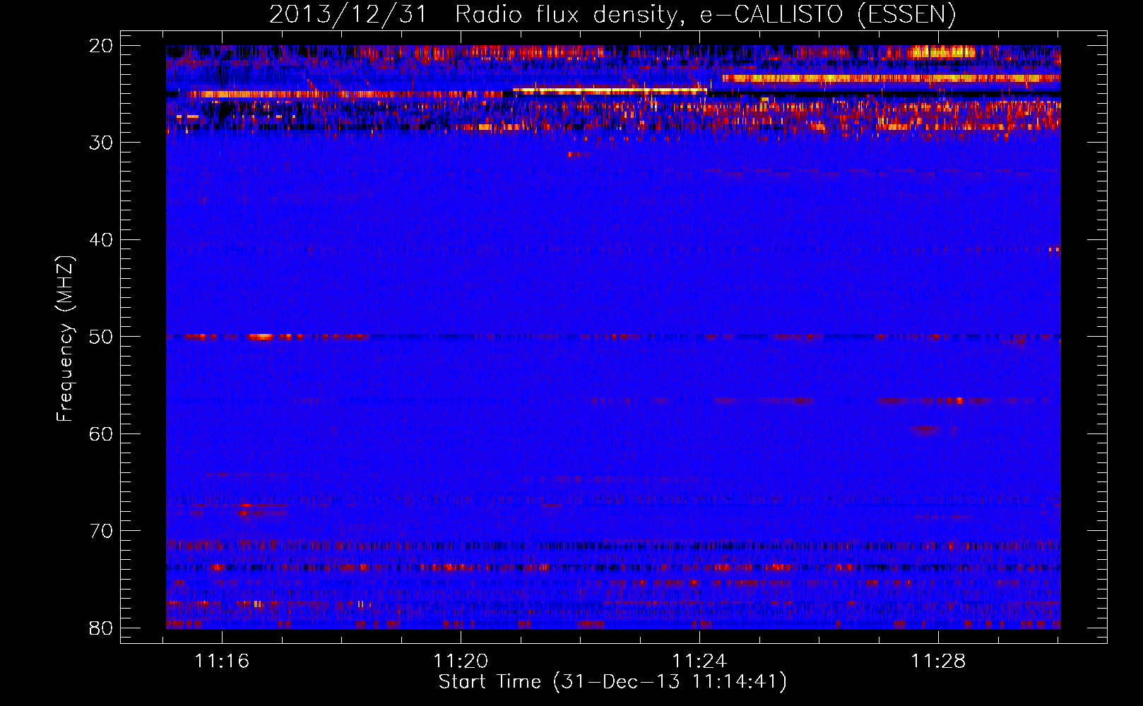Screen dimensions: 1143x706
Task: Click the 20 frequency tick label
Action: coord(101,46)
